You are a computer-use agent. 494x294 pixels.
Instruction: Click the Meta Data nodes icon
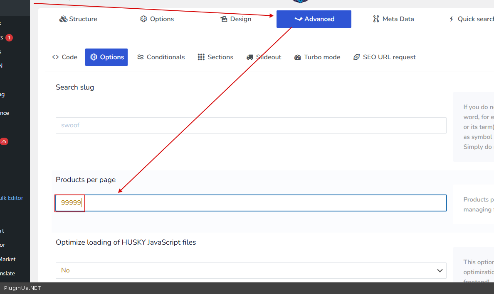[x=376, y=19]
